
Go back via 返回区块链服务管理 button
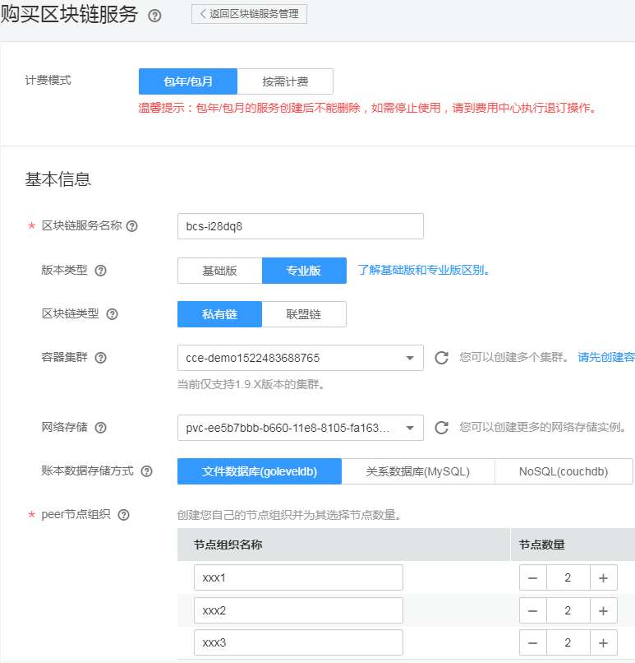249,14
